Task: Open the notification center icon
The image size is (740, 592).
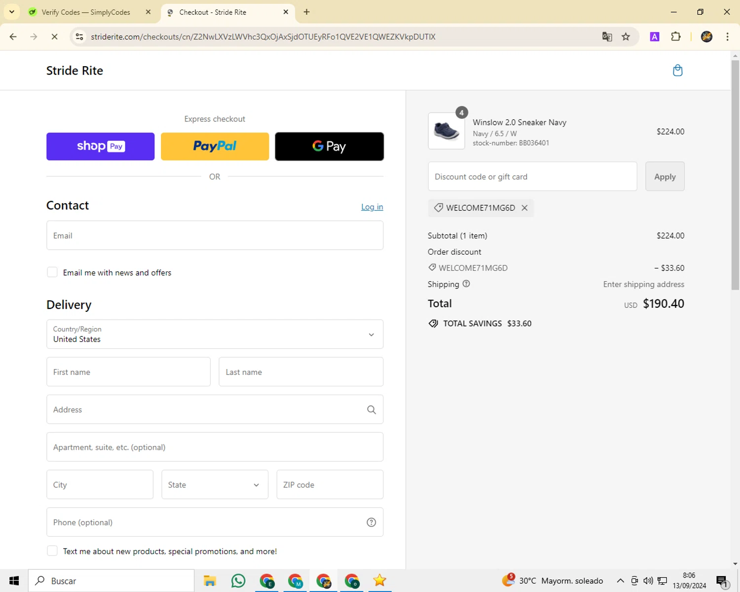Action: tap(722, 581)
